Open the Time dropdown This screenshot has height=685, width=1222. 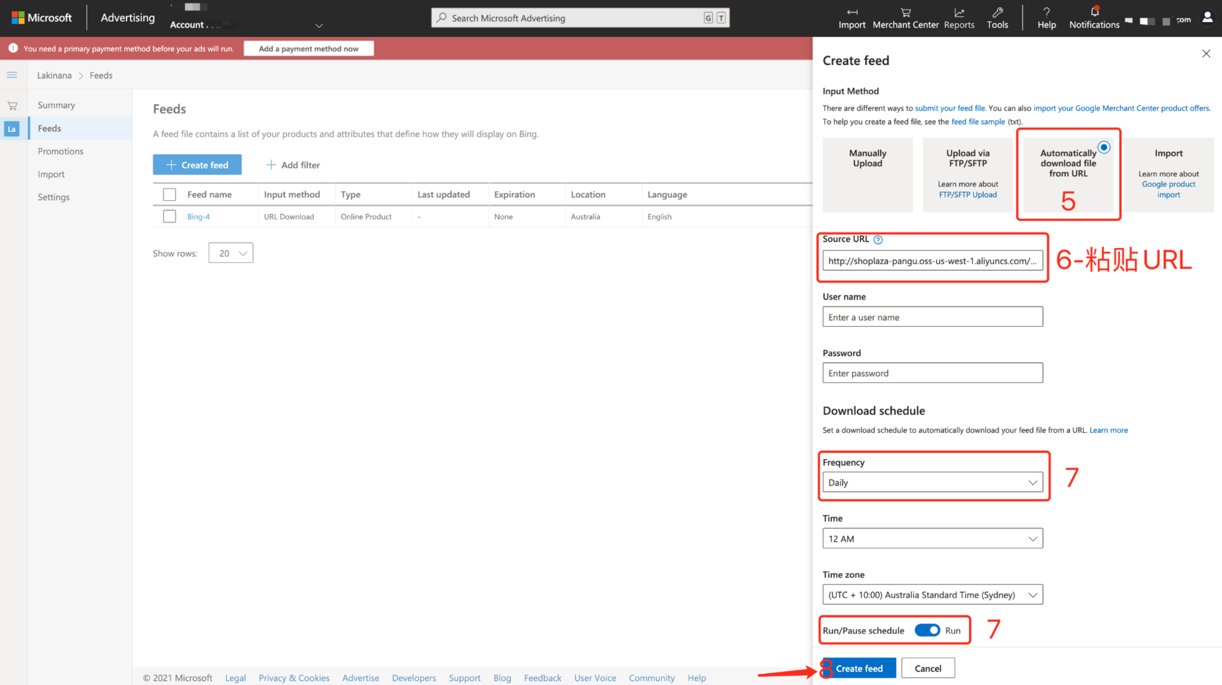tap(932, 539)
